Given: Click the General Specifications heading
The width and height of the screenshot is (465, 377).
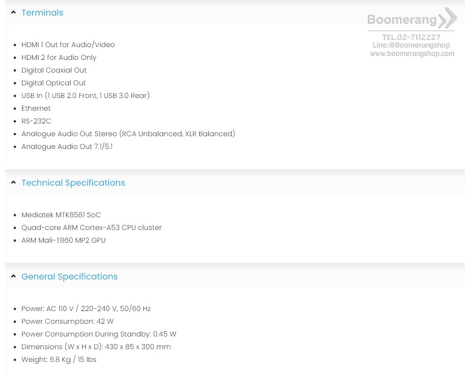Looking at the screenshot, I should [69, 277].
